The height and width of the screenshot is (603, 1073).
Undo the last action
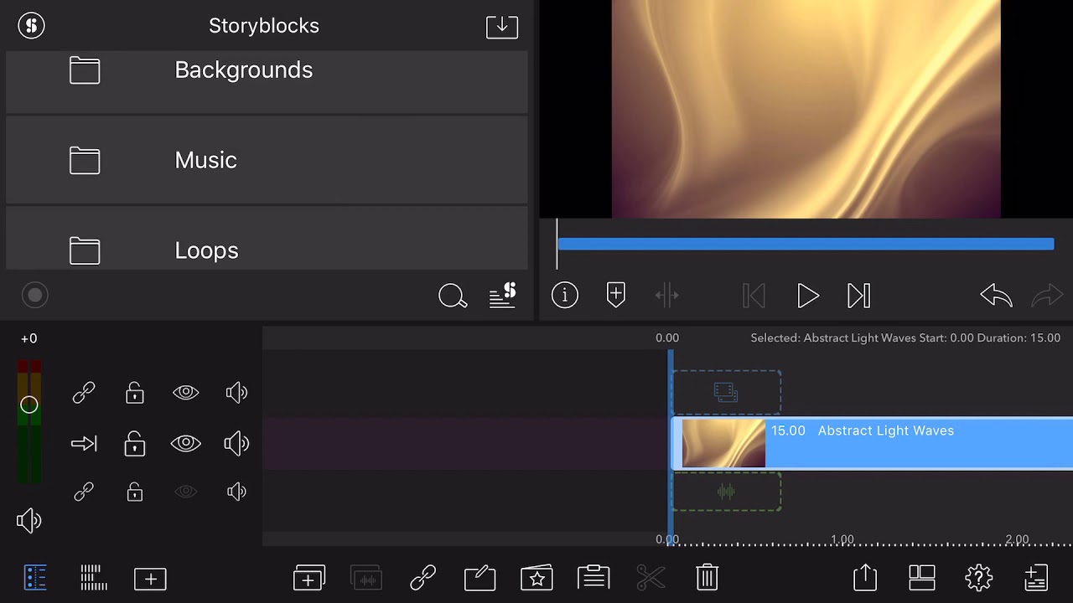(997, 296)
